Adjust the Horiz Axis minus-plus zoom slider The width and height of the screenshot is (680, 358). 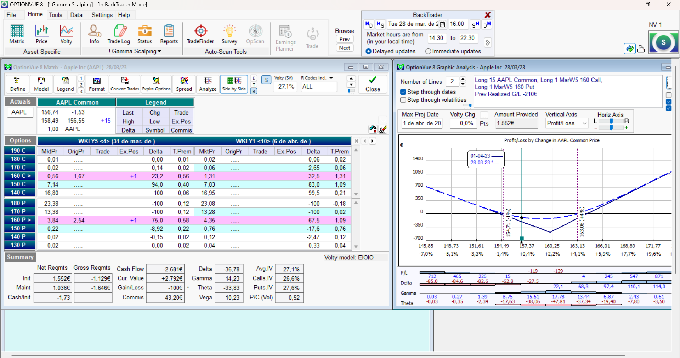[611, 128]
